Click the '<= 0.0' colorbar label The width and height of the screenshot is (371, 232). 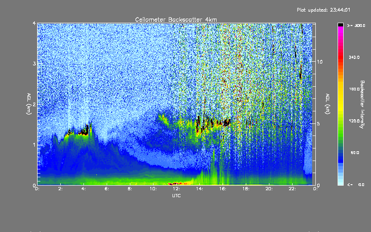[x=356, y=185]
